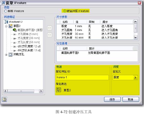Click the 取消 cancel button

pyautogui.click(x=131, y=99)
